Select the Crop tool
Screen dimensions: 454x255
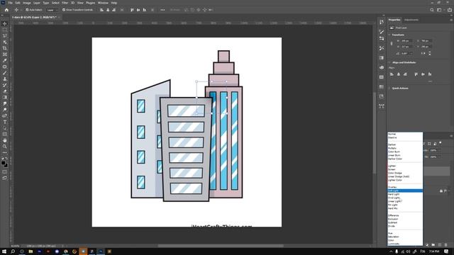(x=5, y=48)
